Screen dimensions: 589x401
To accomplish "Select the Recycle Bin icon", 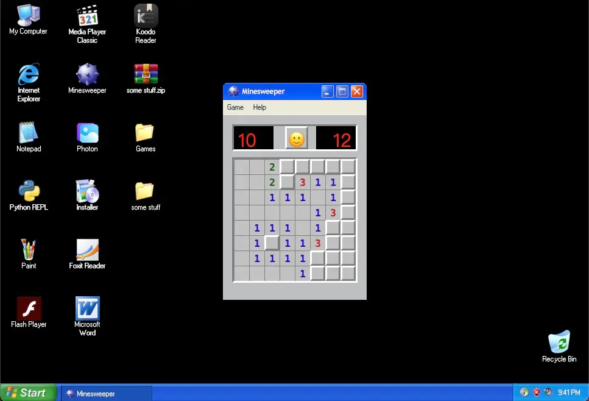I will click(x=559, y=347).
